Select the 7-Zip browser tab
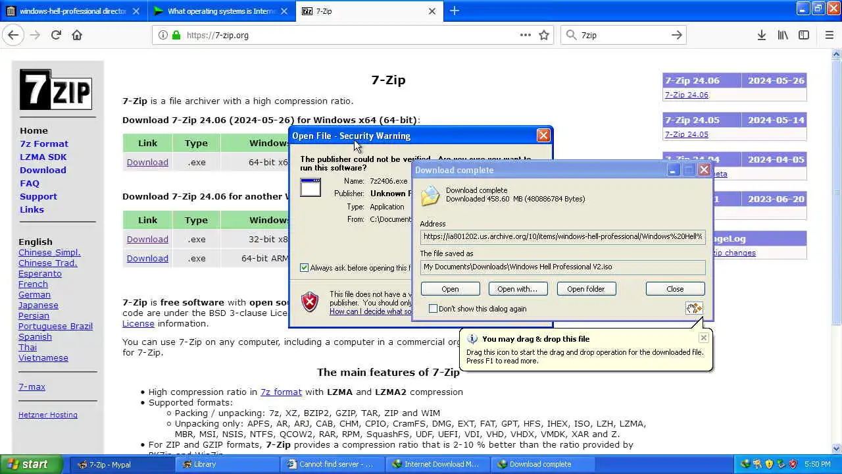 pos(369,11)
